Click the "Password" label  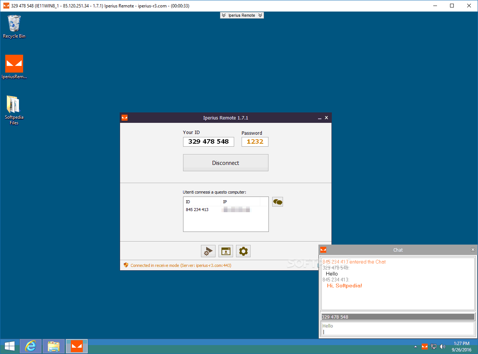click(x=252, y=133)
